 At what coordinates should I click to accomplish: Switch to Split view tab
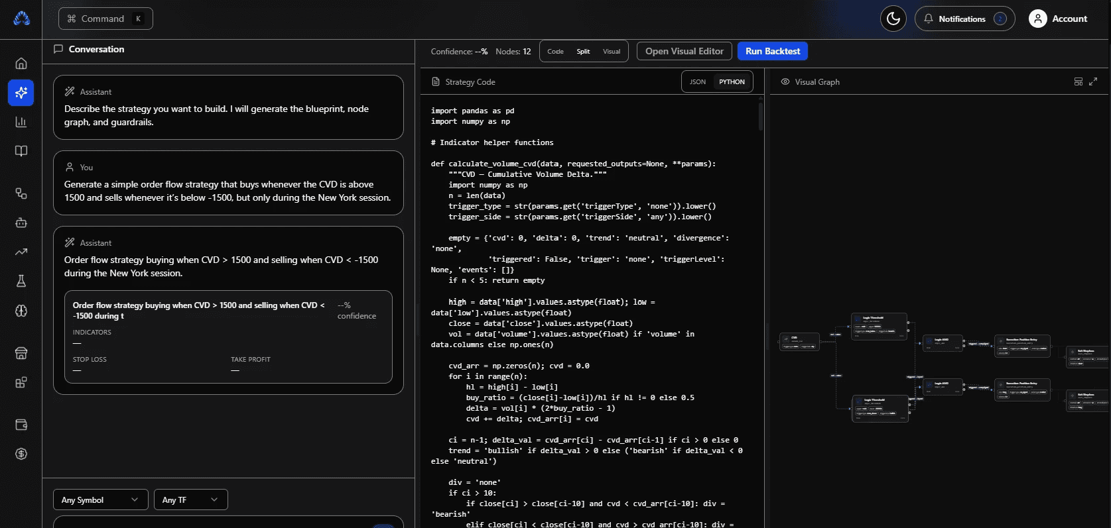coord(583,52)
